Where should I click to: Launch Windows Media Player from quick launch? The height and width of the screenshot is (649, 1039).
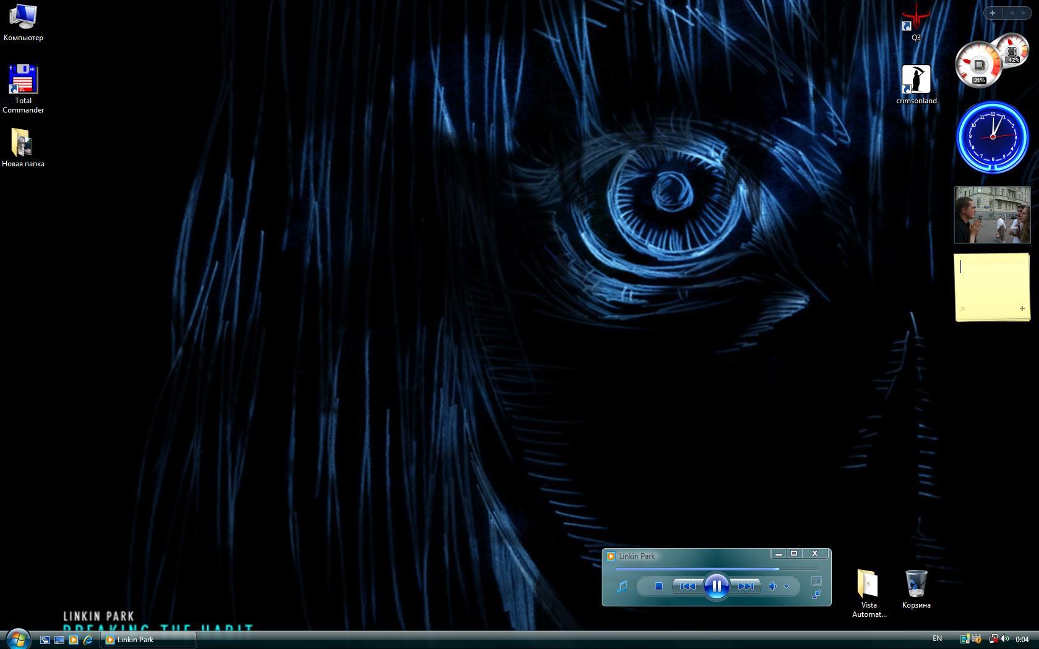[x=74, y=640]
